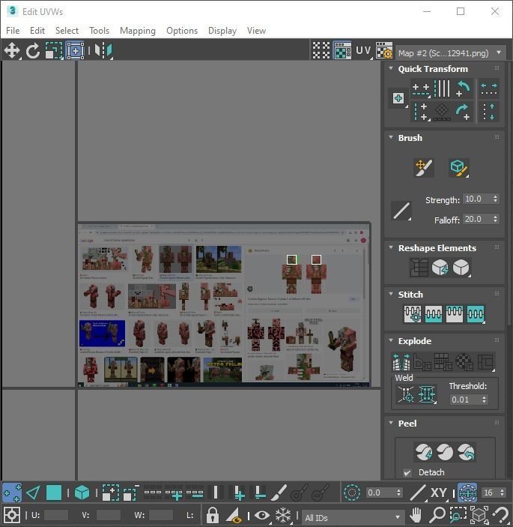
Task: Switch to Vertex sub-object mode
Action: coord(12,493)
